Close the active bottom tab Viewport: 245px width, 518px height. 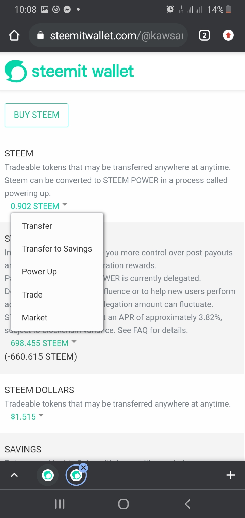tap(83, 468)
